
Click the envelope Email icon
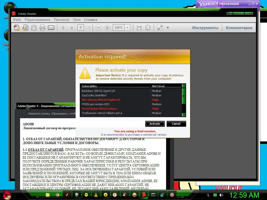coord(51,28)
